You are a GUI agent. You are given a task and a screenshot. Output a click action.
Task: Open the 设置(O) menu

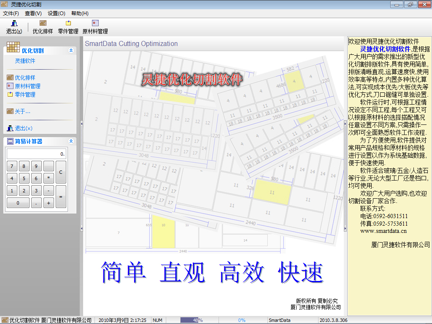click(56, 13)
